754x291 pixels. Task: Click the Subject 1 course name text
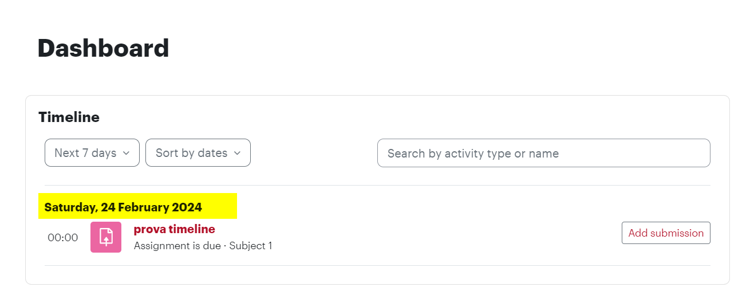pyautogui.click(x=251, y=246)
